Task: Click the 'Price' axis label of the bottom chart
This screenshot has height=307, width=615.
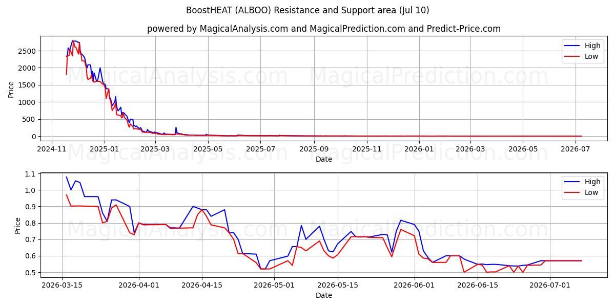Action: [x=18, y=226]
